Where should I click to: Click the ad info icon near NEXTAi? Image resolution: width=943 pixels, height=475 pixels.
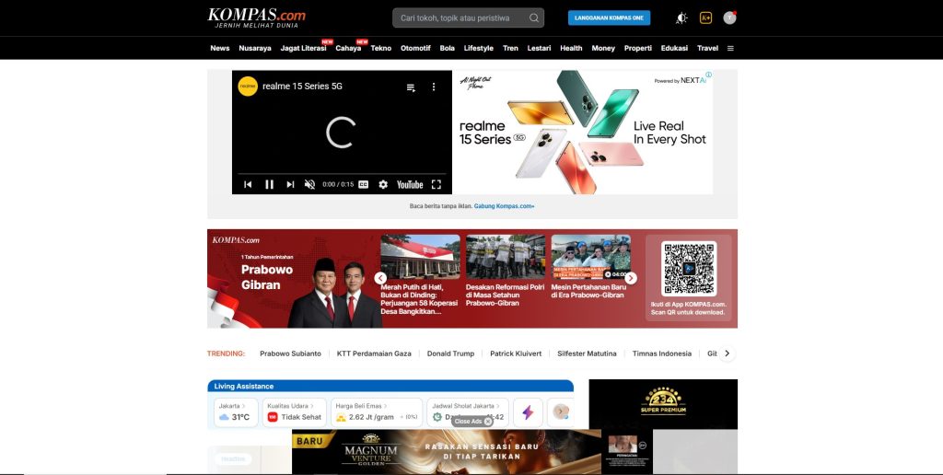(708, 75)
